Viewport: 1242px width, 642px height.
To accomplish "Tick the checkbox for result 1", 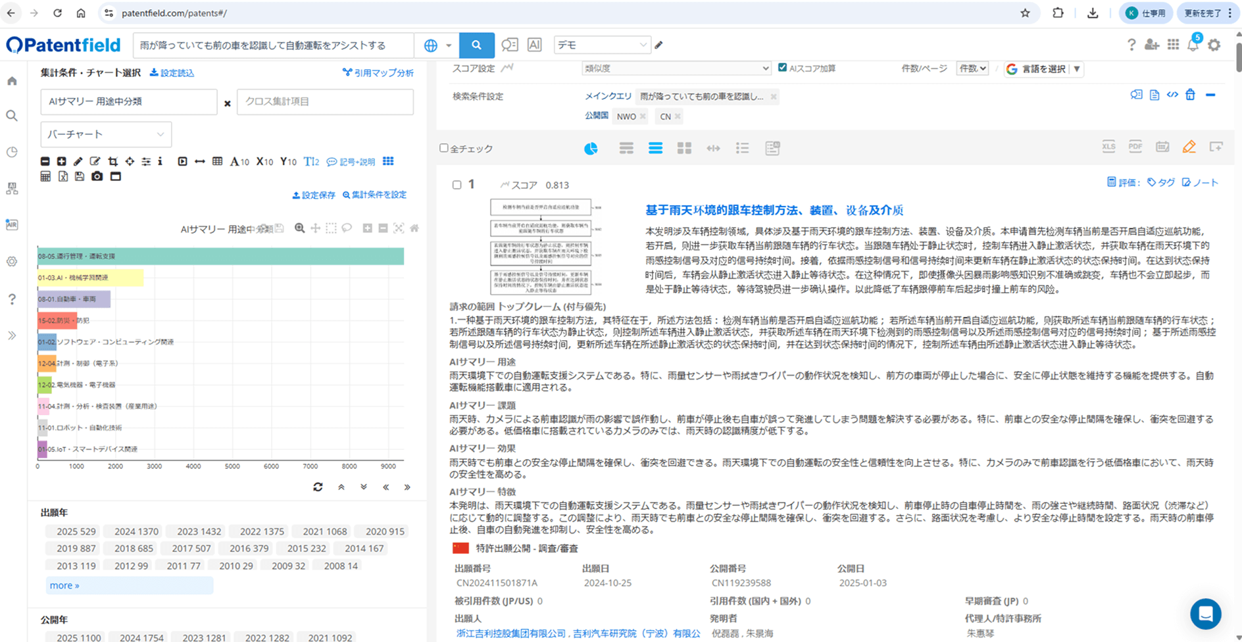I will point(457,185).
